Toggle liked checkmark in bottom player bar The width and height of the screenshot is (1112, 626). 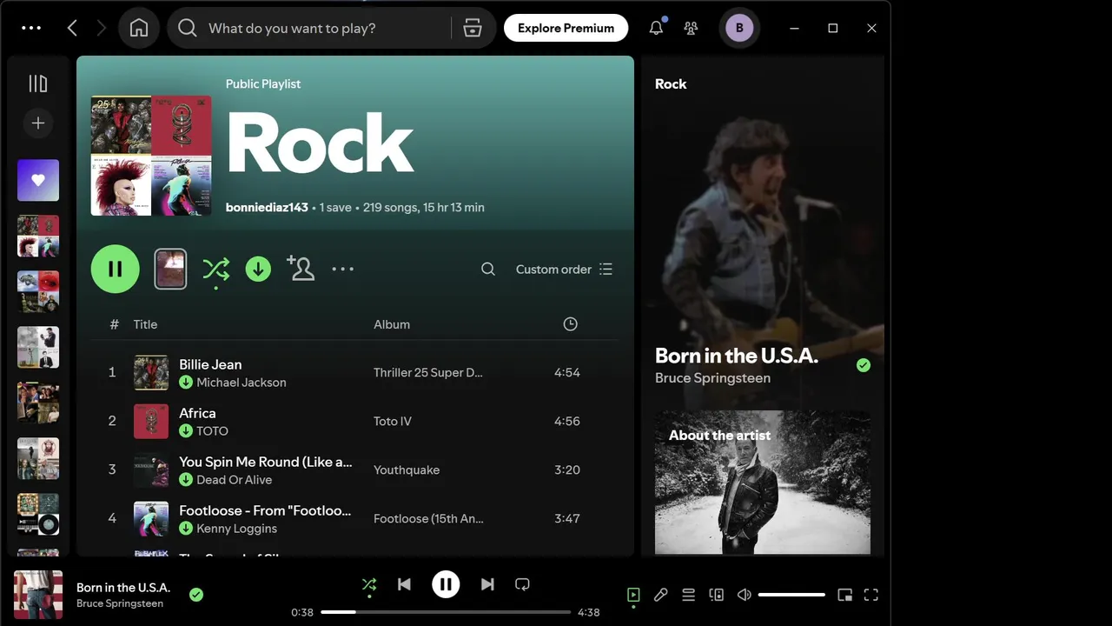[196, 595]
